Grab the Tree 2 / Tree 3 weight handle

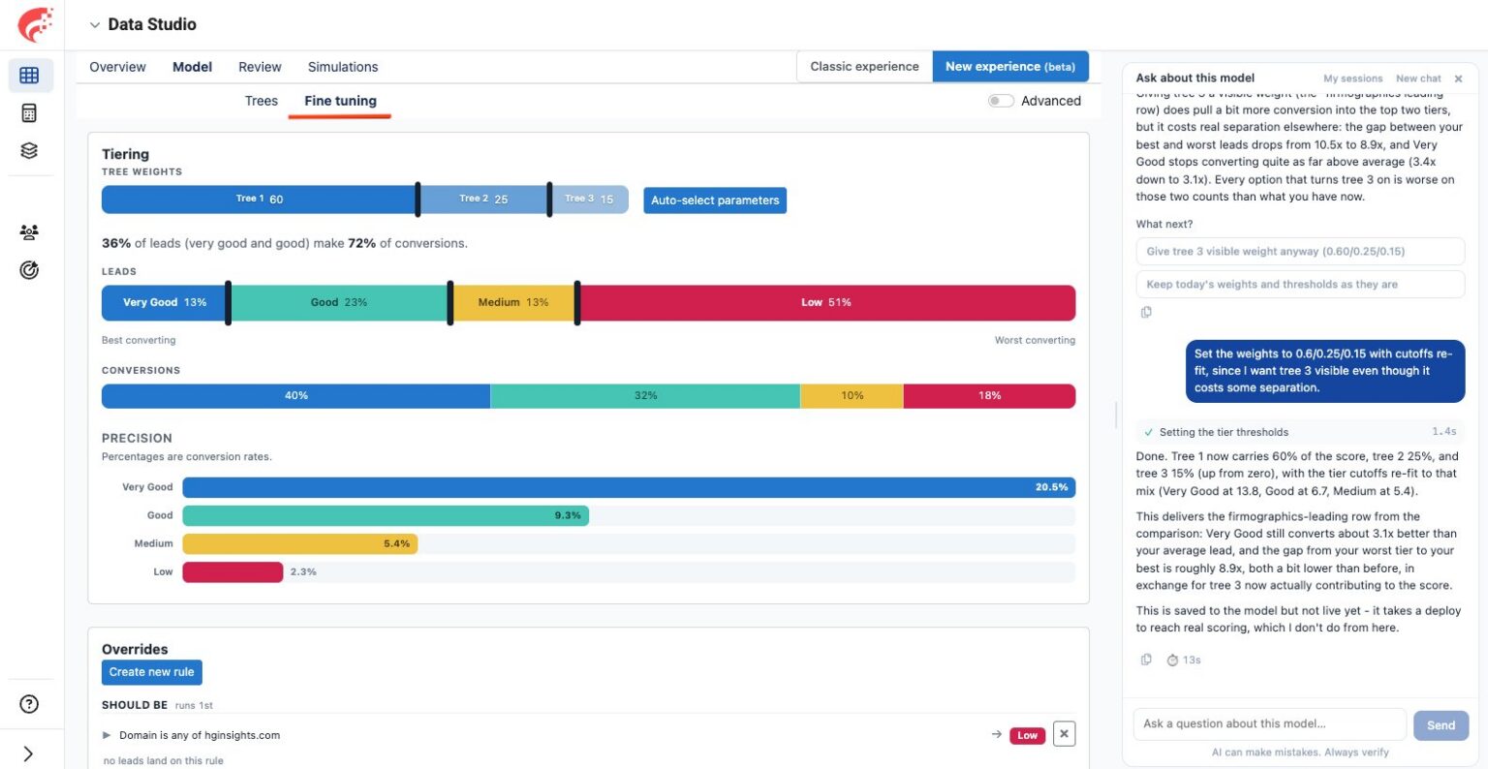pyautogui.click(x=549, y=200)
